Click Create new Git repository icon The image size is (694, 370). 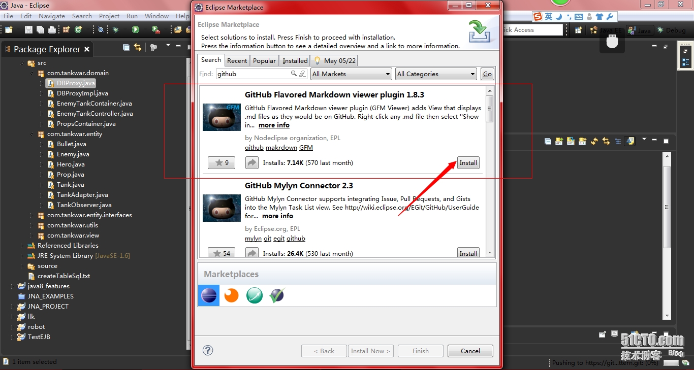(582, 141)
